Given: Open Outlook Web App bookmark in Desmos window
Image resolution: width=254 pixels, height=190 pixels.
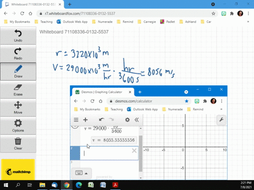Looking at the screenshot, I should (x=142, y=109).
